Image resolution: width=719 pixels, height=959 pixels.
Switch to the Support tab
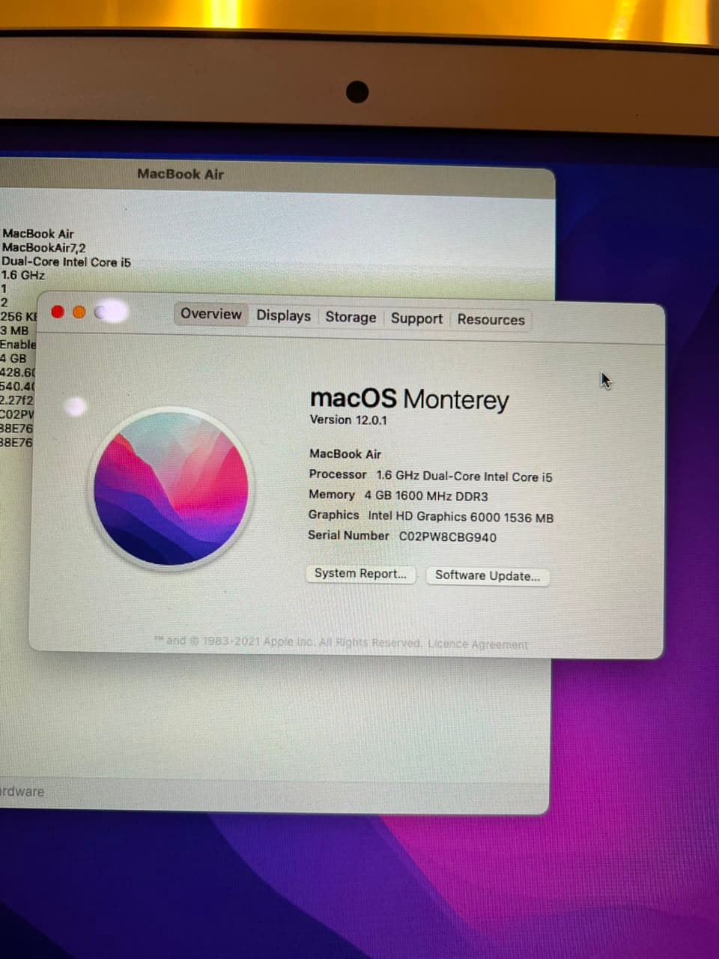click(416, 318)
